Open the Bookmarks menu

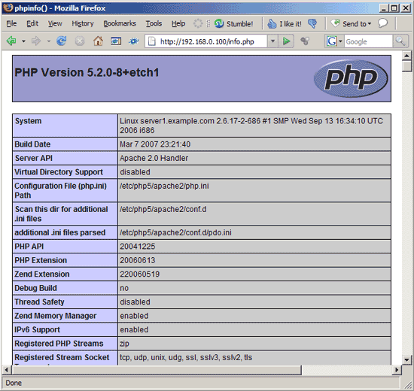(x=120, y=23)
